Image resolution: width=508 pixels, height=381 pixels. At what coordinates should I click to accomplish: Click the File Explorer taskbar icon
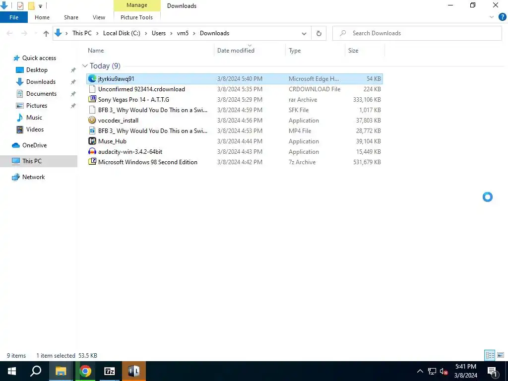61,371
